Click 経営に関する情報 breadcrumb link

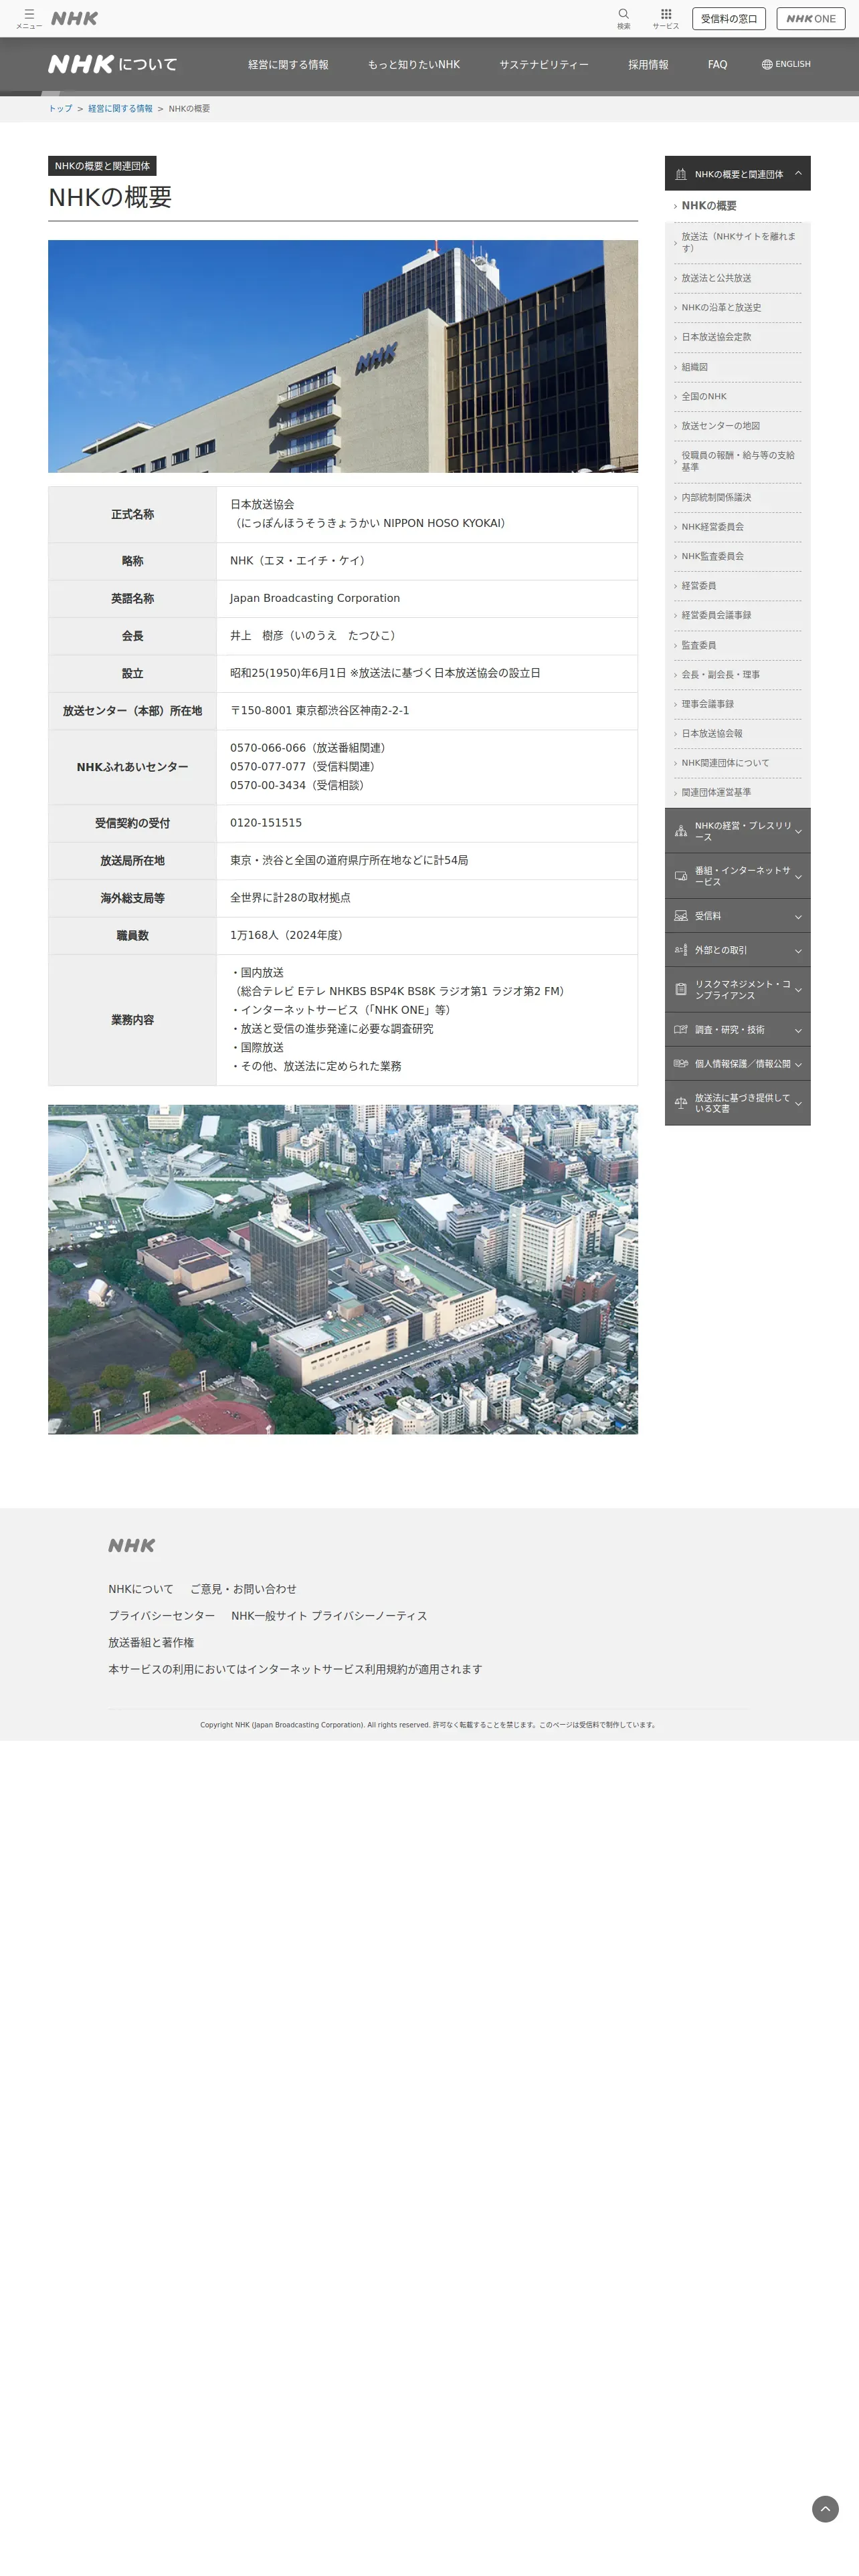pyautogui.click(x=120, y=108)
